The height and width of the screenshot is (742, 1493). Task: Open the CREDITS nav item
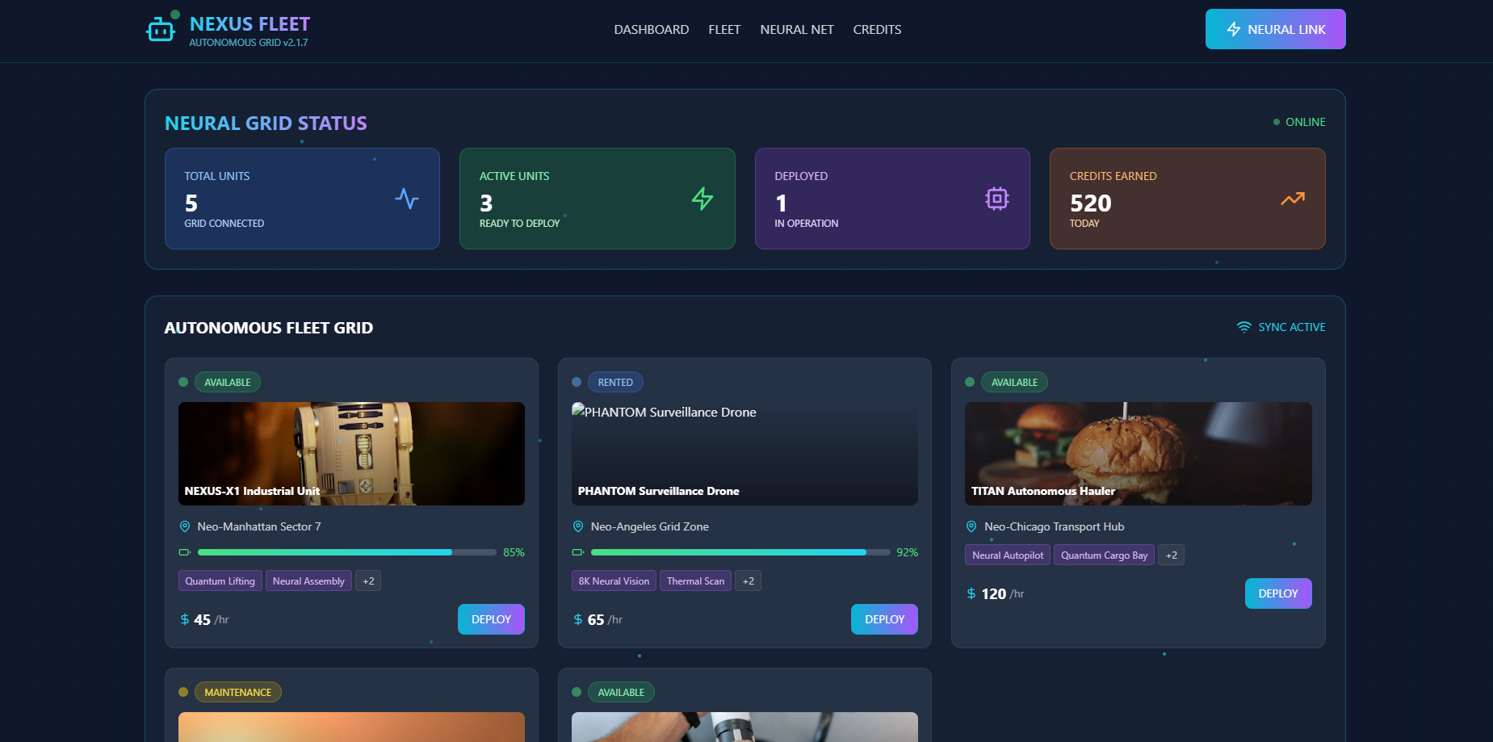click(877, 30)
